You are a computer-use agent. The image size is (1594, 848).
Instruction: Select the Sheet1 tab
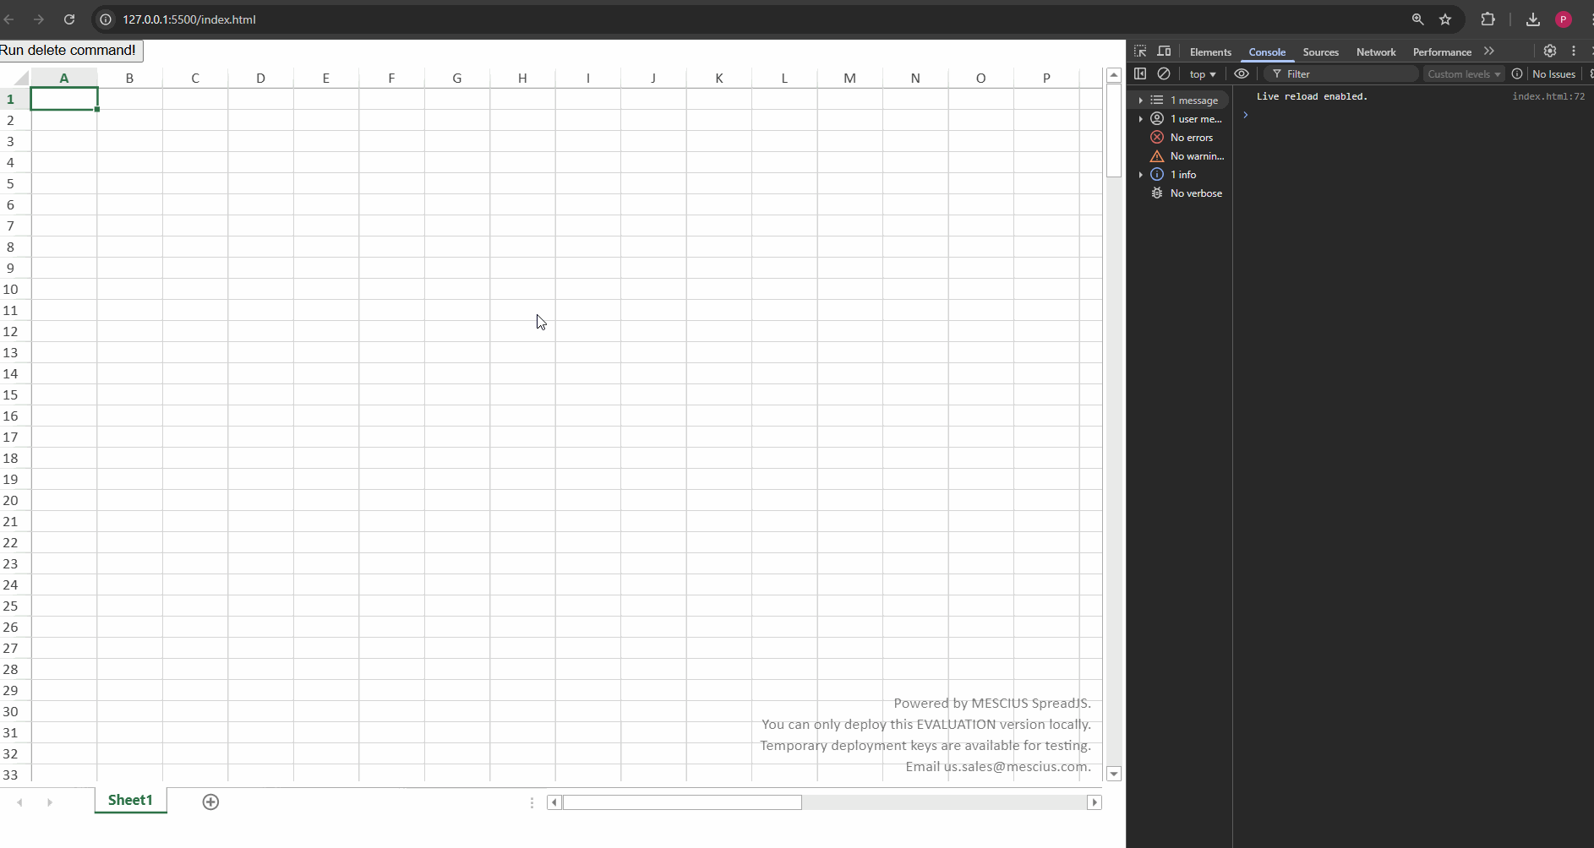(130, 800)
